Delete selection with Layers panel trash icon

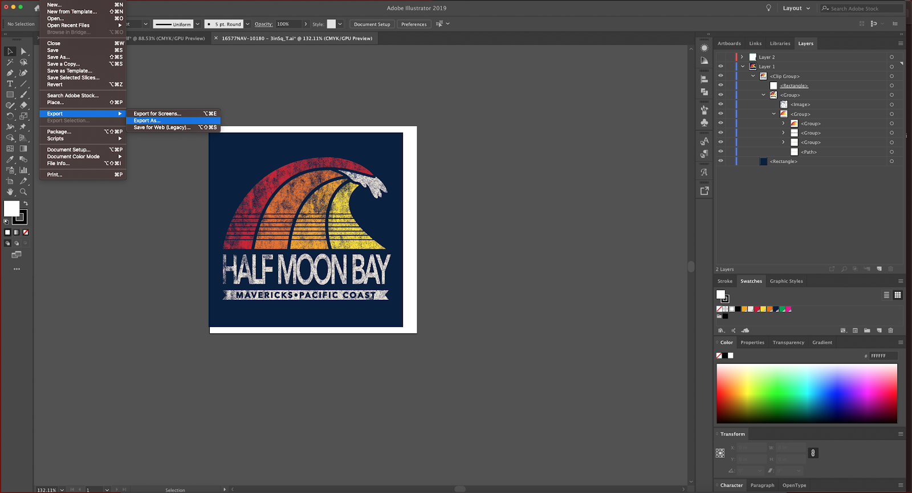click(x=890, y=269)
